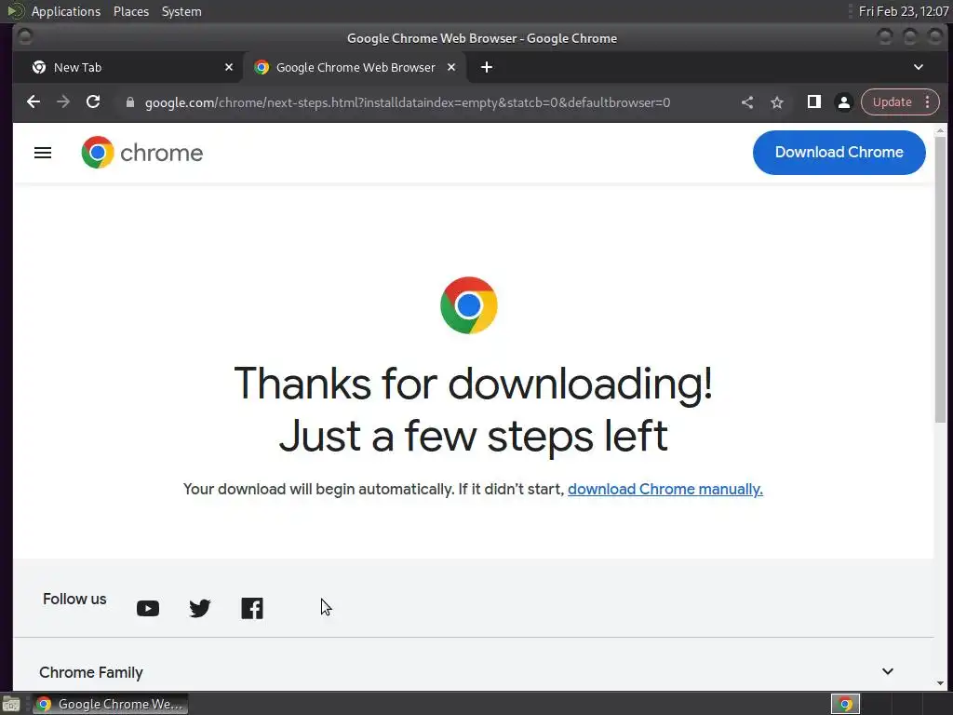Open the Applications menu

point(66,11)
